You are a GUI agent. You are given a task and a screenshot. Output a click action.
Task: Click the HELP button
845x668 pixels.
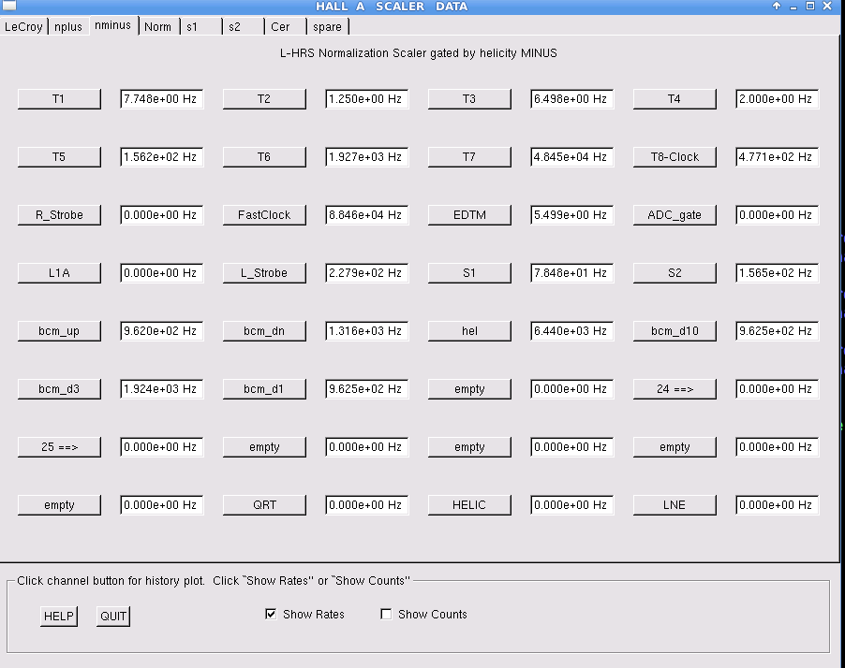59,617
